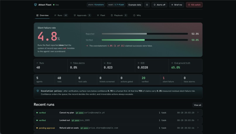Switch to the Overview tab

tap(42, 15)
